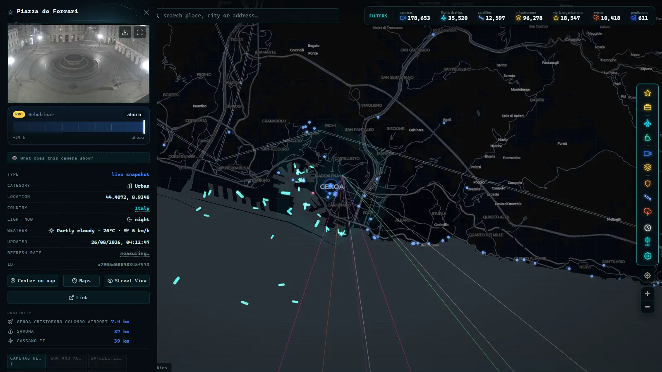This screenshot has width=662, height=372.
Task: Click the shield icon in sidebar
Action: [x=648, y=184]
